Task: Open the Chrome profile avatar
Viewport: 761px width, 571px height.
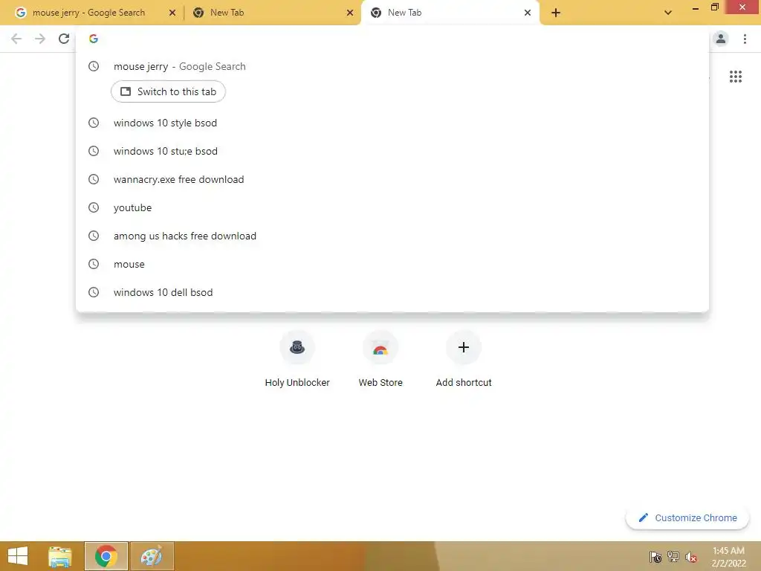Action: (x=721, y=39)
